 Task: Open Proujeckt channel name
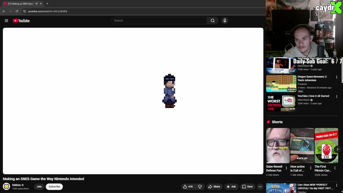302,84
